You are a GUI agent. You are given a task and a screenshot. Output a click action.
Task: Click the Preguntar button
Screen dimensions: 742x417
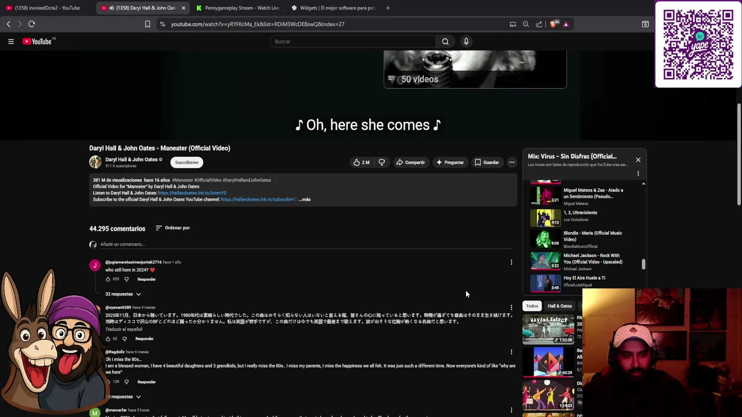point(450,162)
